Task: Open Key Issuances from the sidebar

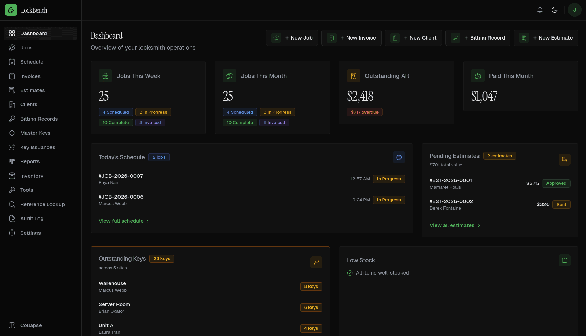Action: 37,147
